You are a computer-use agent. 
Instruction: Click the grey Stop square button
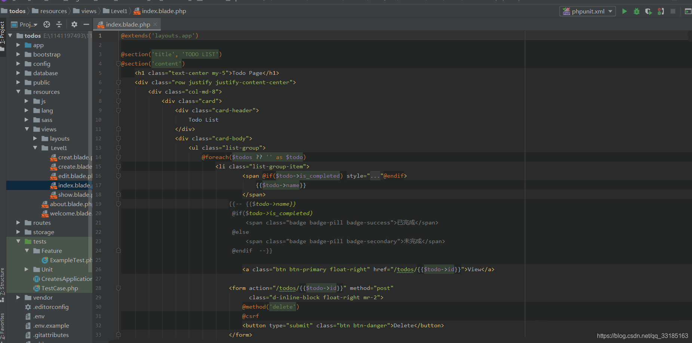pos(673,11)
